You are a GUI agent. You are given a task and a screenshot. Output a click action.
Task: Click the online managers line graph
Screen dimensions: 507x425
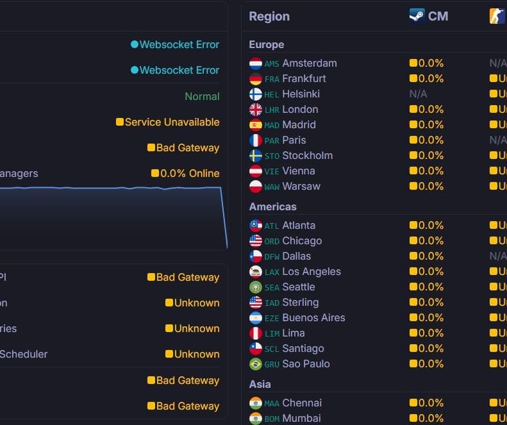113,217
